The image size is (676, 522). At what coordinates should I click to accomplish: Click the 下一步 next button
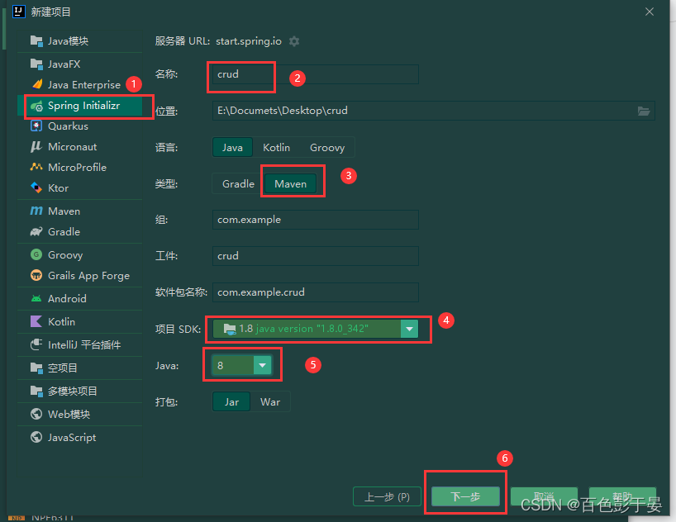click(x=465, y=496)
